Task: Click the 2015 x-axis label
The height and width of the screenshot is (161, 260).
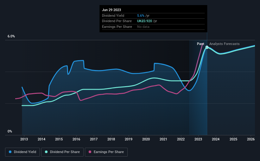Action: pyautogui.click(x=59, y=139)
